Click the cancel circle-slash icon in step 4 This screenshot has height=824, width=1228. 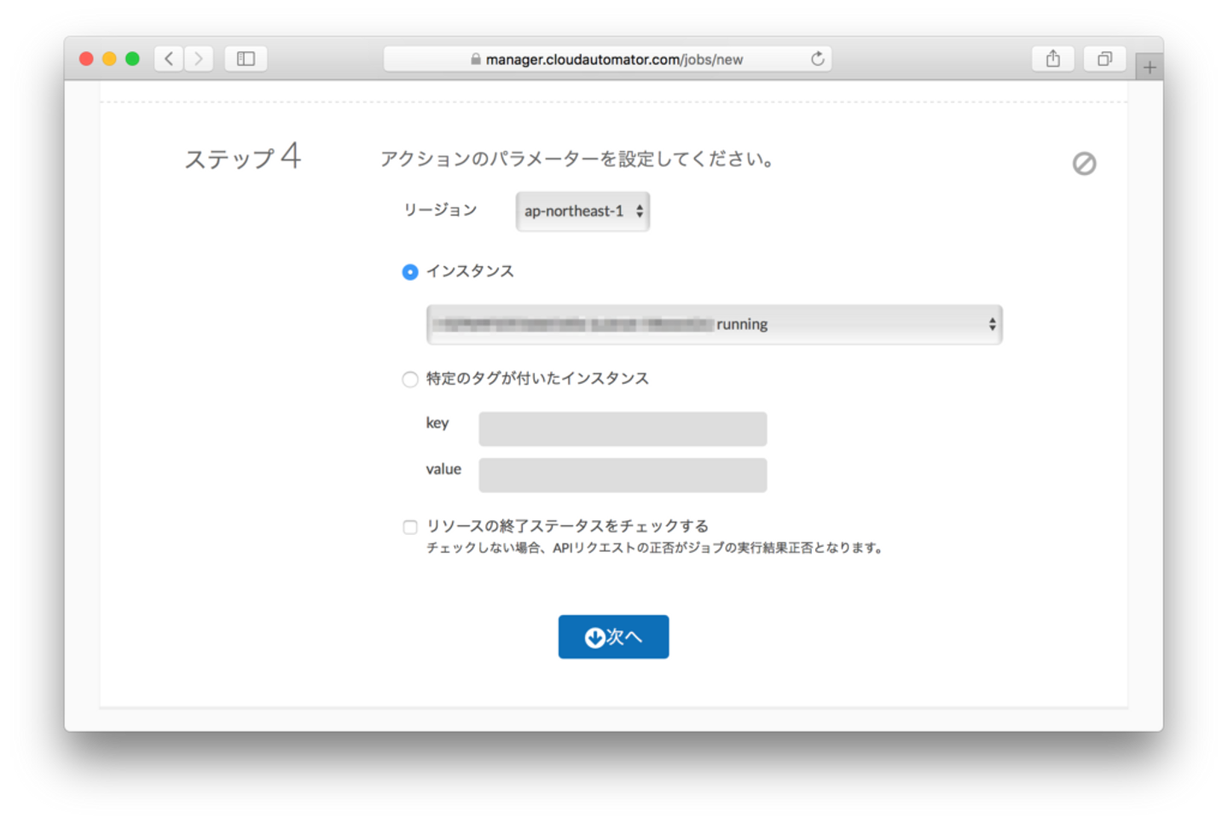pos(1084,163)
